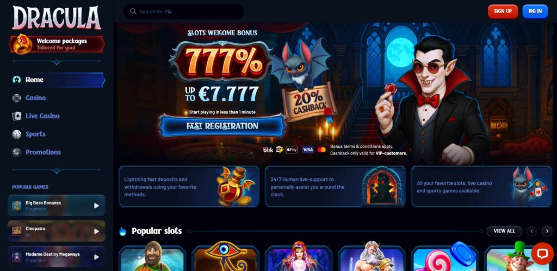
Task: Click the search magnifier icon
Action: (133, 11)
